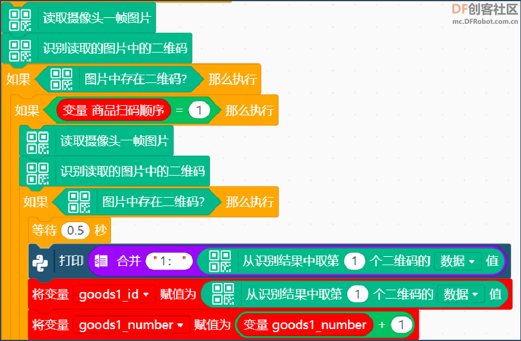Select the 变量 goods1_number reporter block
Viewport: 521px width, 341px height.
305,325
